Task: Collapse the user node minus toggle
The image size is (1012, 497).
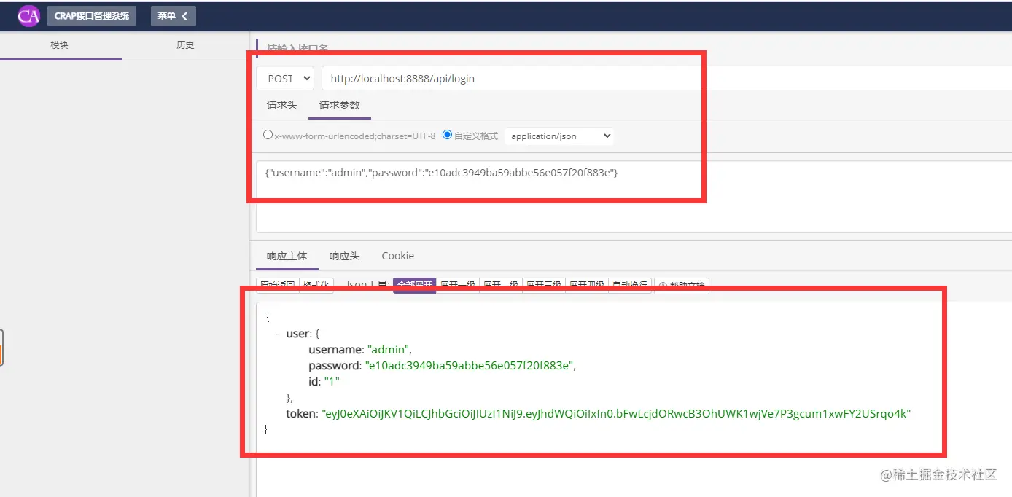Action: 276,334
